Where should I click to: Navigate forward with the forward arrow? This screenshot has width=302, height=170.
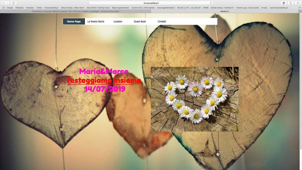click(x=8, y=3)
